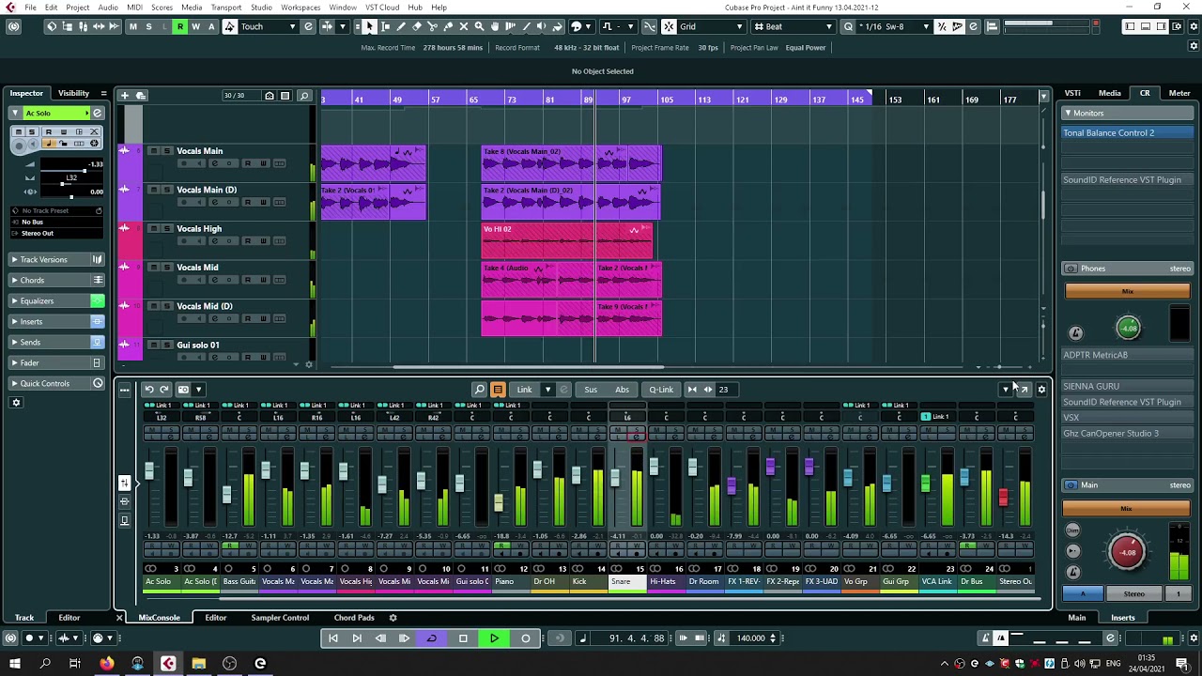This screenshot has height=676, width=1202.
Task: Toggle Mute All M button in toolbar
Action: tap(133, 26)
